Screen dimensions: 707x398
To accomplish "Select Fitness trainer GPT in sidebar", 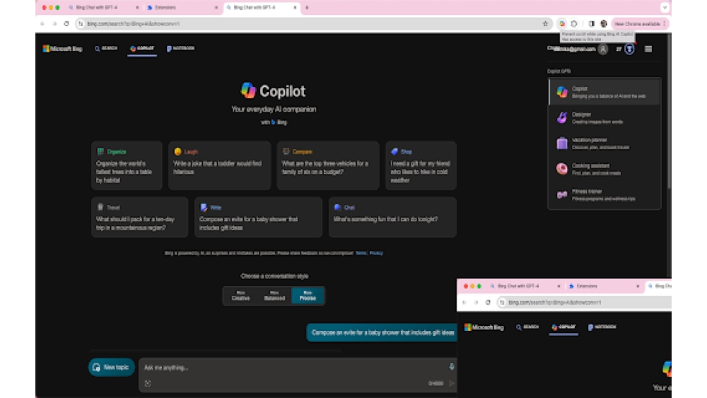I will click(x=604, y=194).
